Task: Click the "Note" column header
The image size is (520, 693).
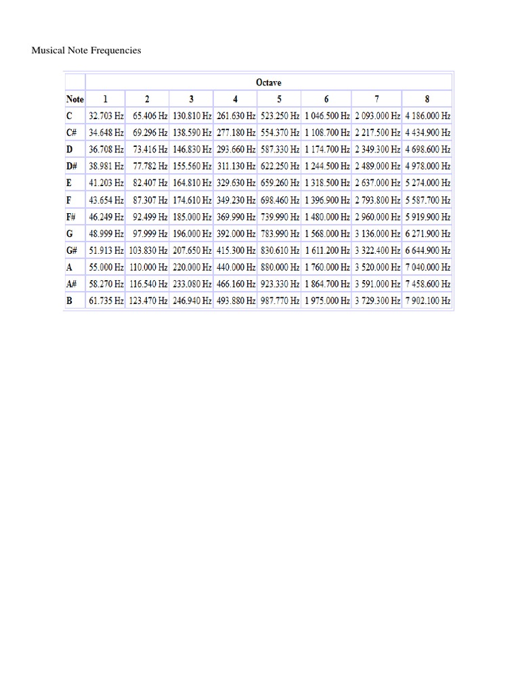Action: (74, 99)
